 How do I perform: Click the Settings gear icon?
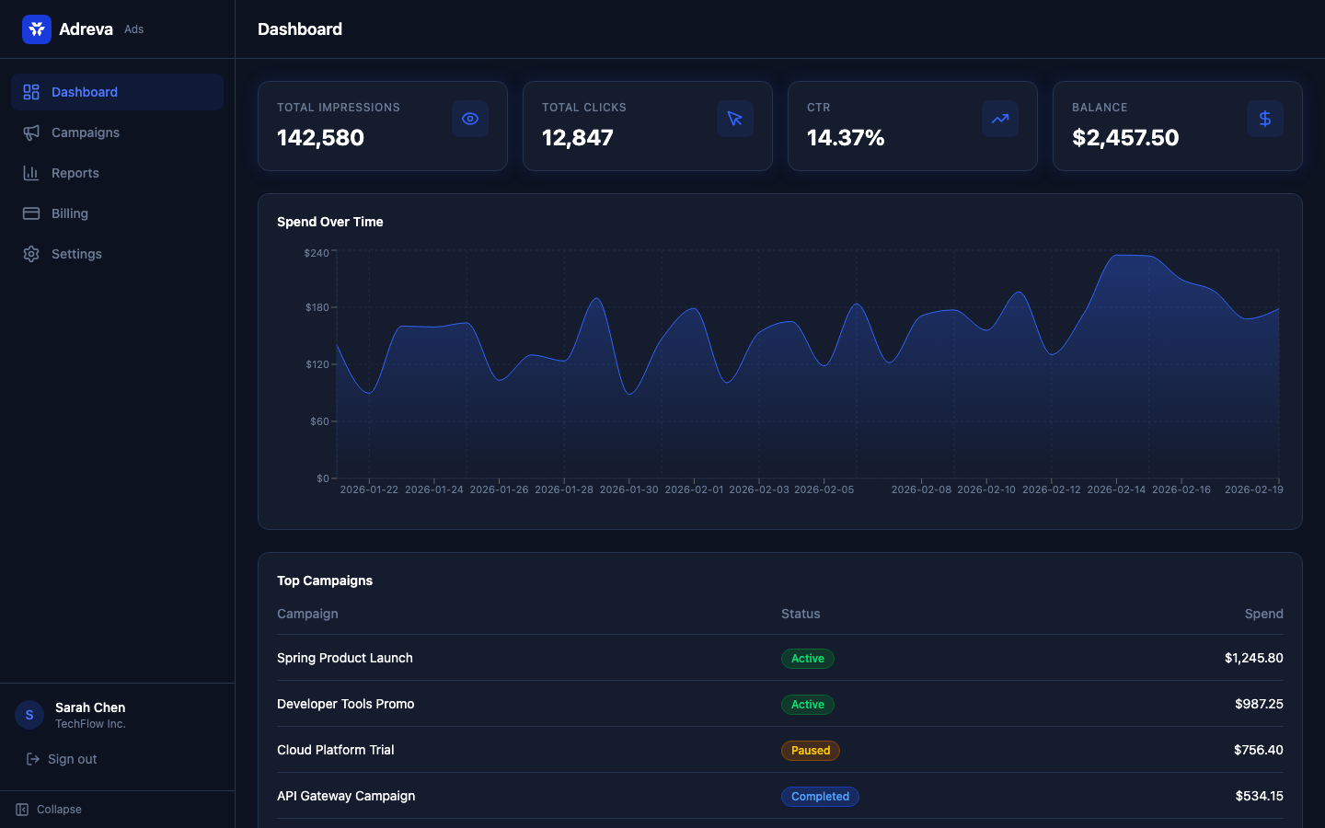click(x=31, y=254)
